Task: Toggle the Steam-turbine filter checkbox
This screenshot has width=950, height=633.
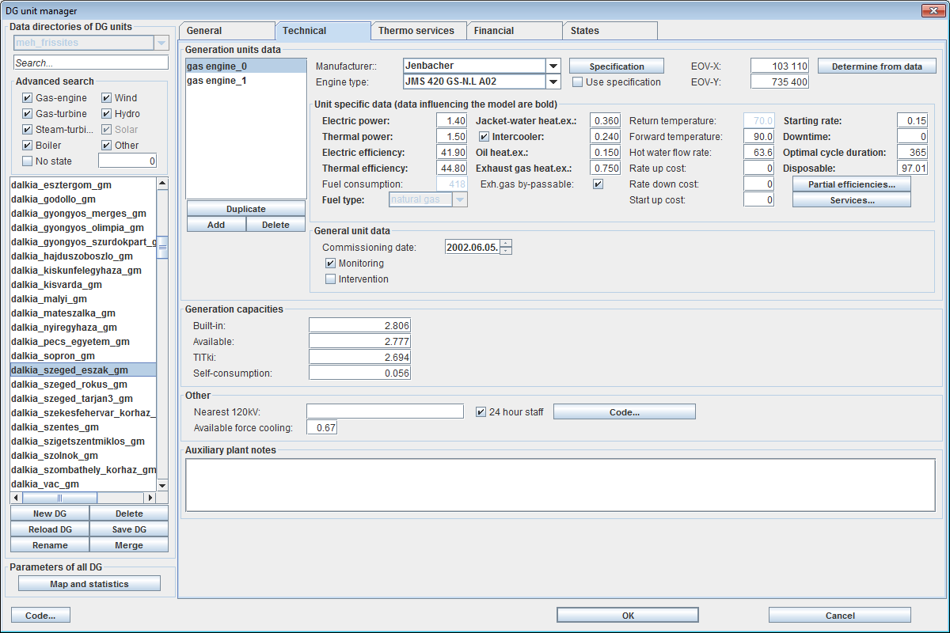Action: [28, 130]
